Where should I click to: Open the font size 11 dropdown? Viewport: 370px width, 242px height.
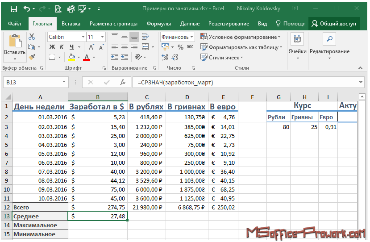[102, 37]
